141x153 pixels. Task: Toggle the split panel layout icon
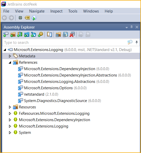click(49, 34)
